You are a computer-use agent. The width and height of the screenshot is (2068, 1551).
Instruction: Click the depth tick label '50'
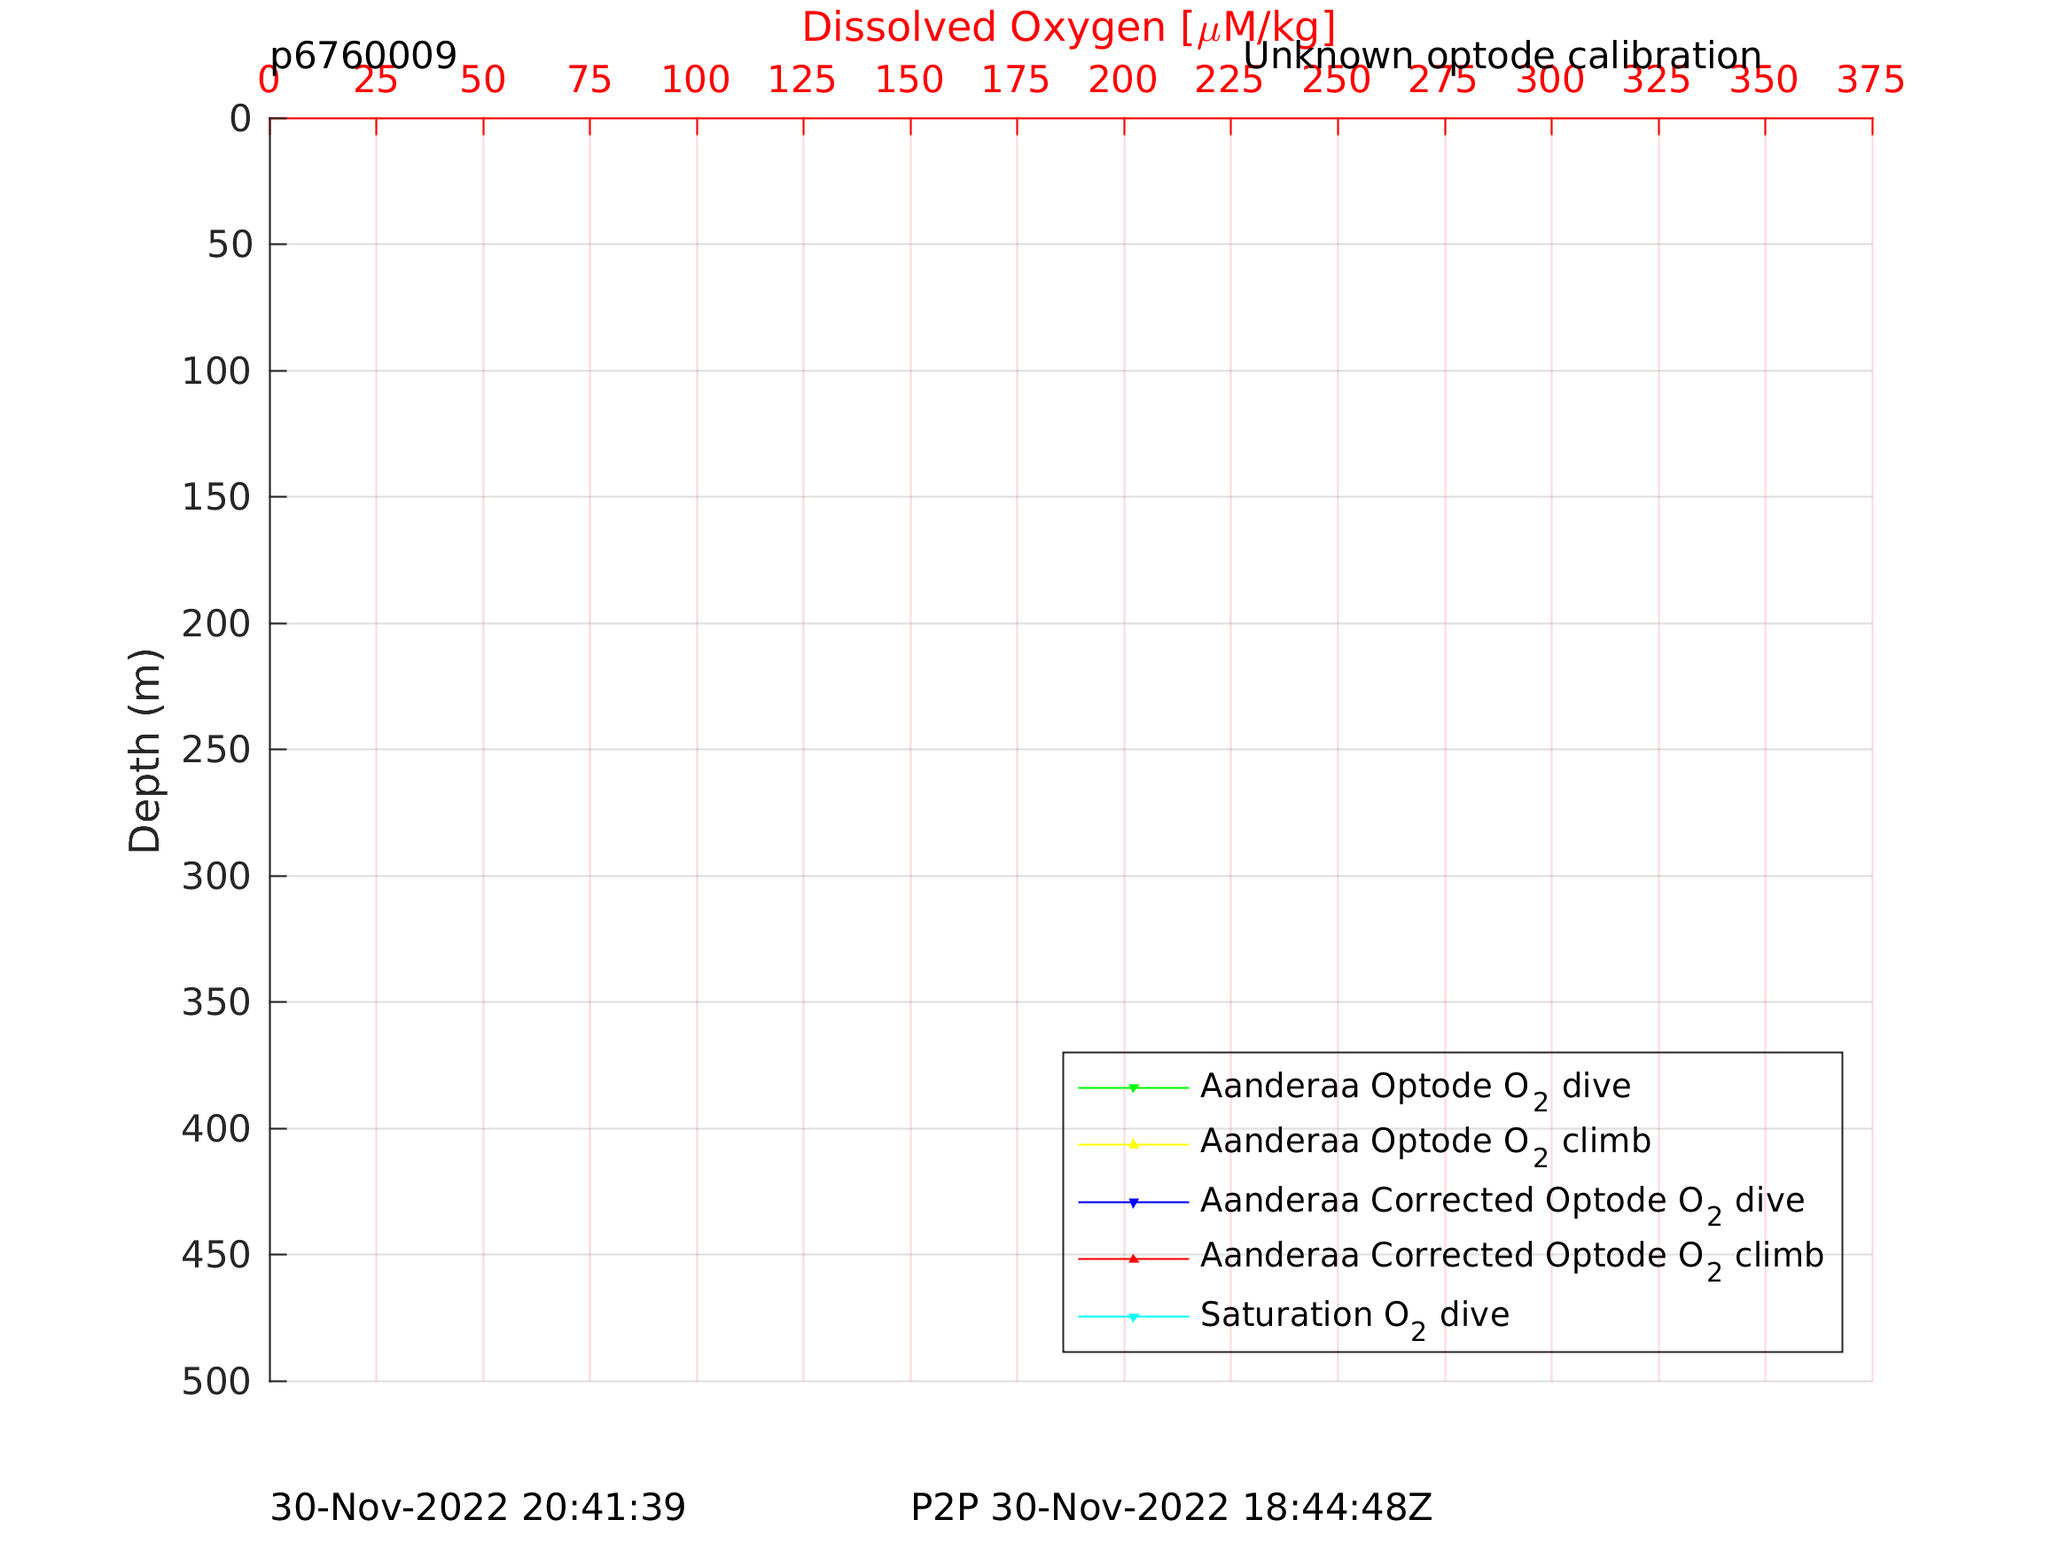[230, 245]
